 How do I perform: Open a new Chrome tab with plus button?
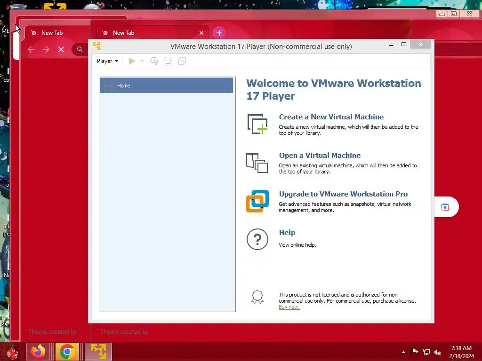click(x=219, y=33)
